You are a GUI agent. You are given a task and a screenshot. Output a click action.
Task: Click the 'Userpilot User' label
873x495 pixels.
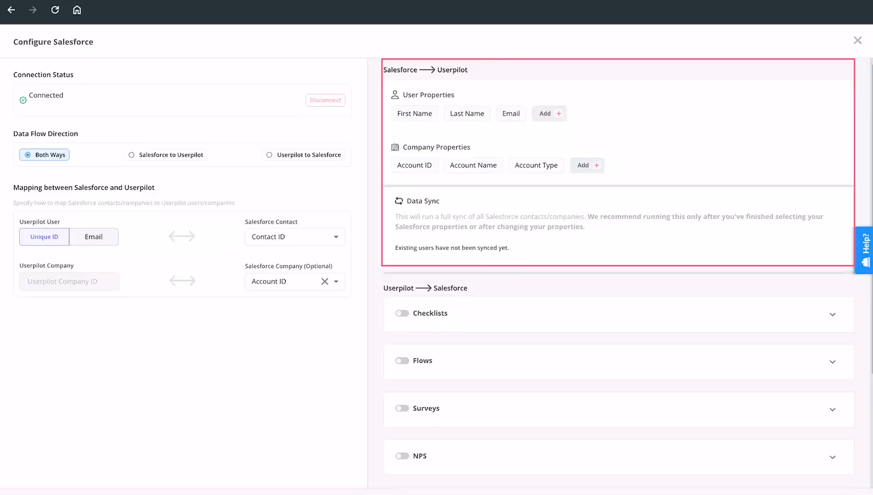click(40, 222)
